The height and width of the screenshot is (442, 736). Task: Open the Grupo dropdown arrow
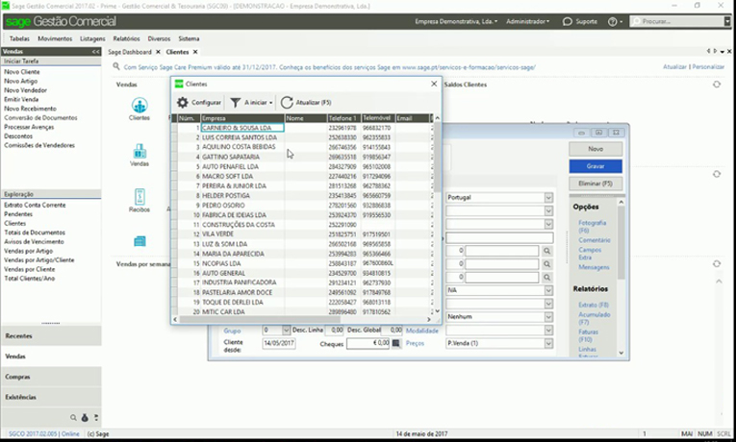[286, 331]
